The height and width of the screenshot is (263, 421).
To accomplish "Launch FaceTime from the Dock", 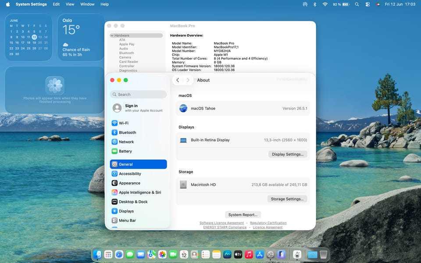I will click(173, 254).
